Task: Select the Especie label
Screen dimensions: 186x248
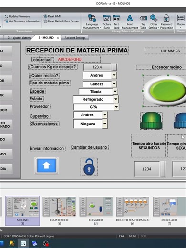Action: pos(38,91)
